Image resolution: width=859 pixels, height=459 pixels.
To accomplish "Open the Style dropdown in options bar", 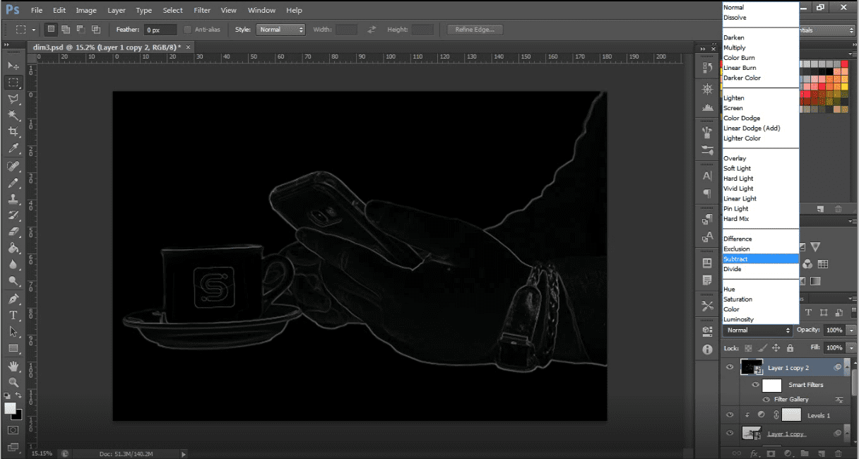I will coord(280,30).
